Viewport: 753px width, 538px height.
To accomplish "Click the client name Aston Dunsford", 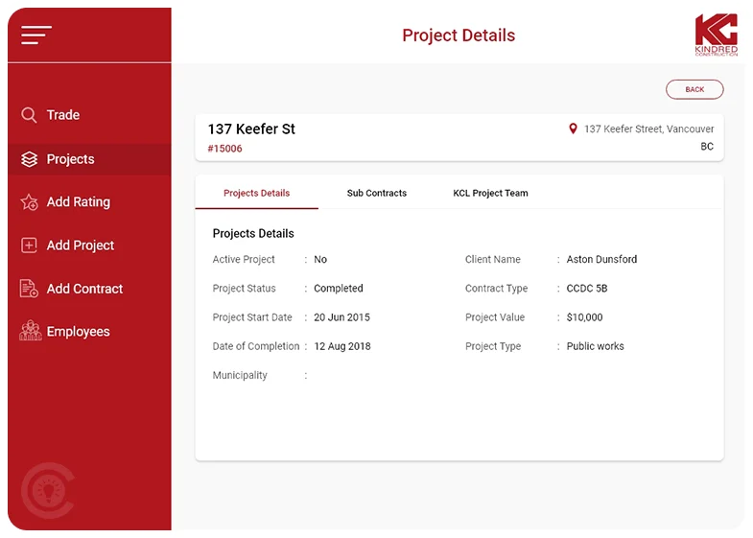I will click(x=601, y=259).
